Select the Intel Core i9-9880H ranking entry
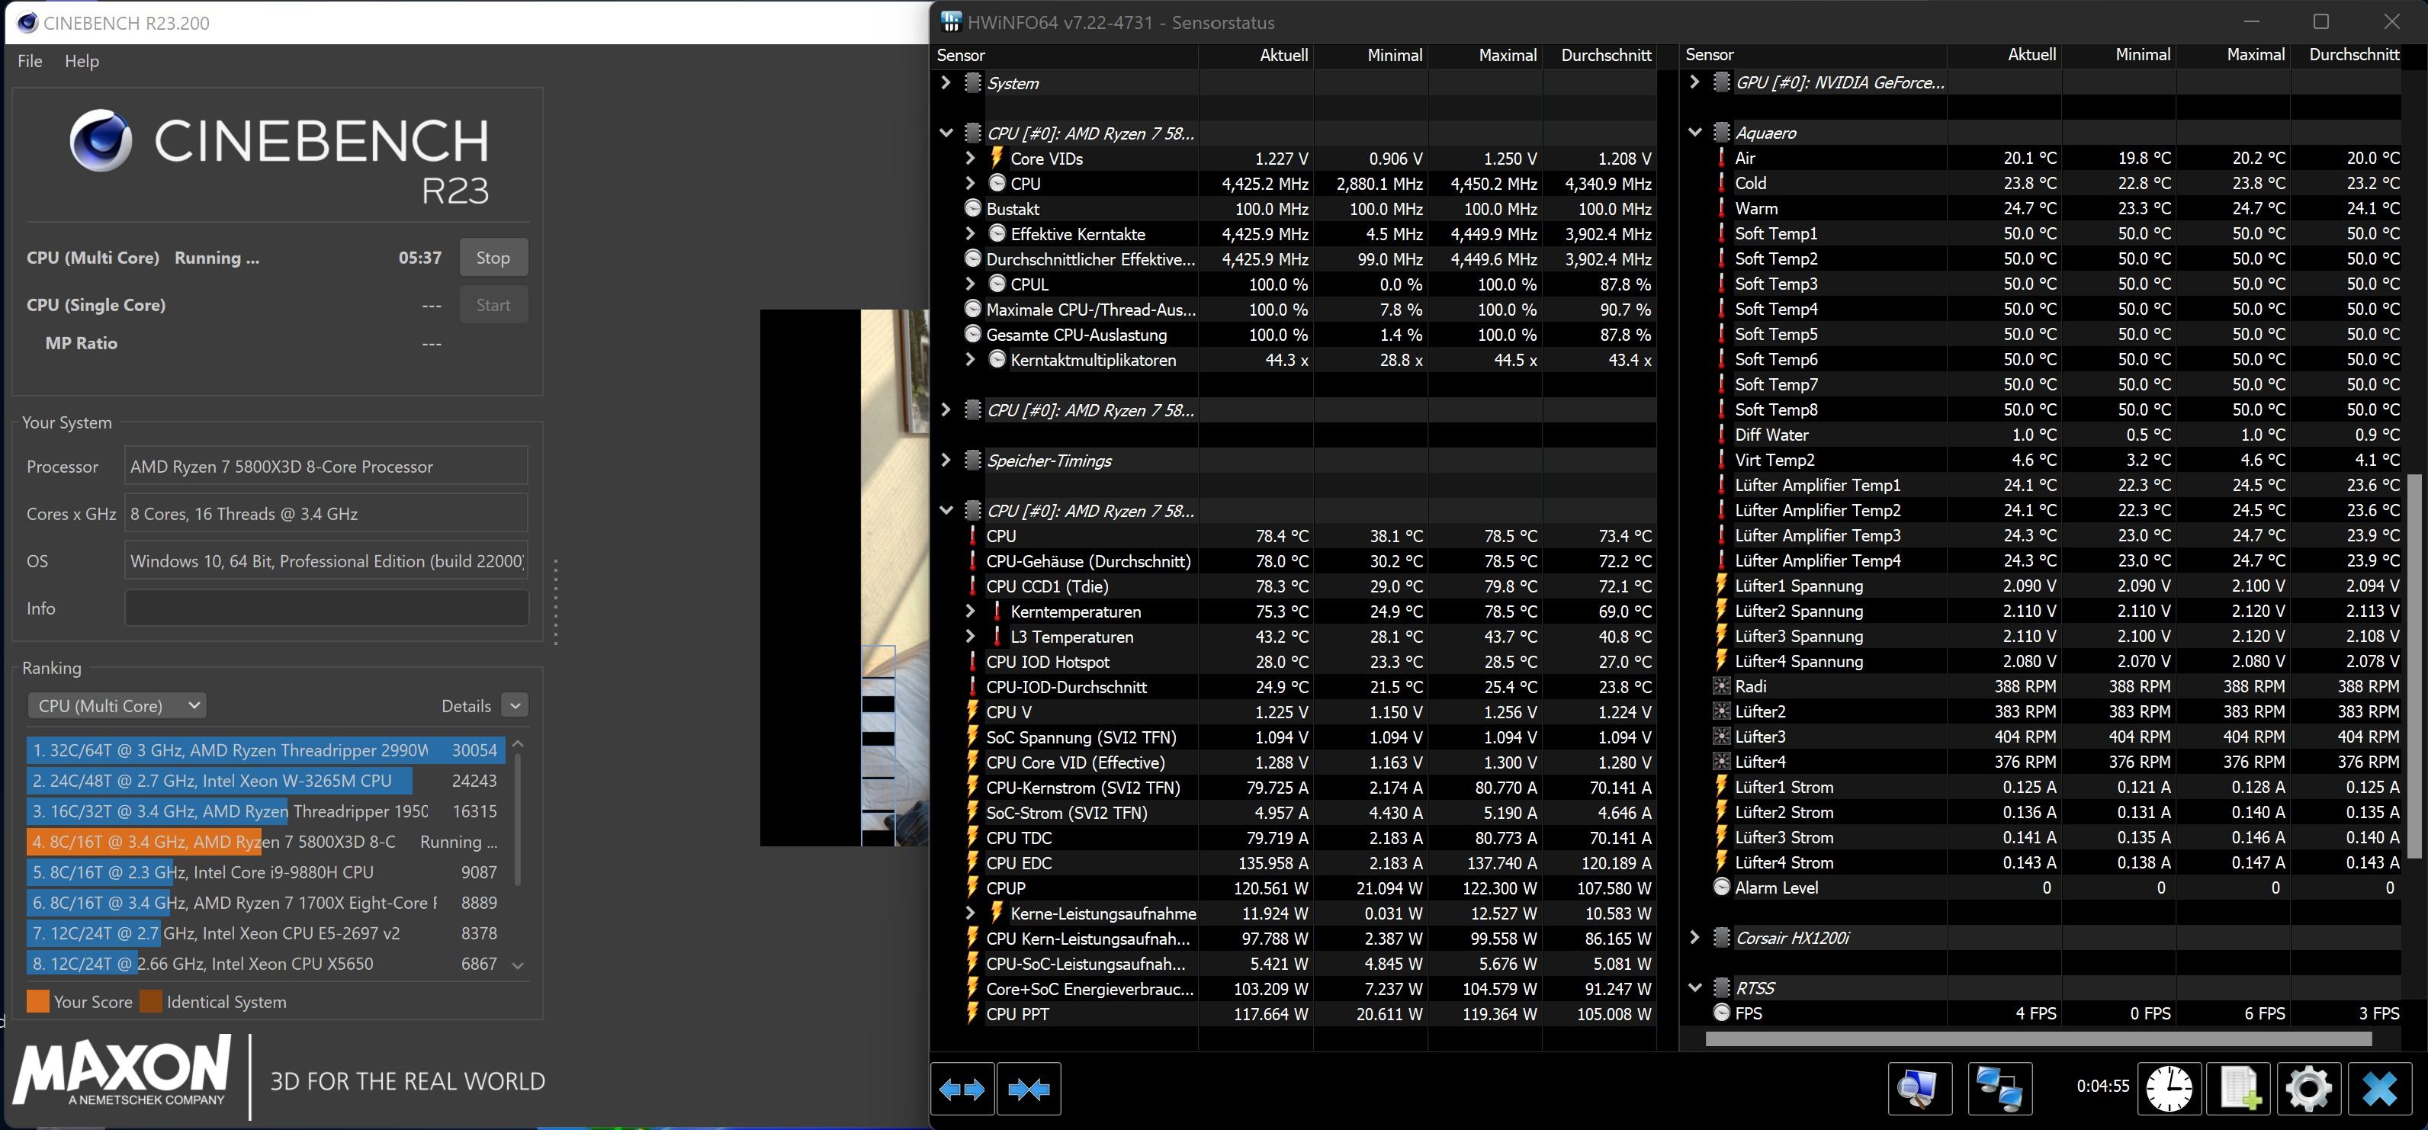Viewport: 2428px width, 1130px height. [x=266, y=872]
